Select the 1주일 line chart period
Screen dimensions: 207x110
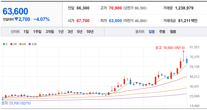[x=37, y=32]
